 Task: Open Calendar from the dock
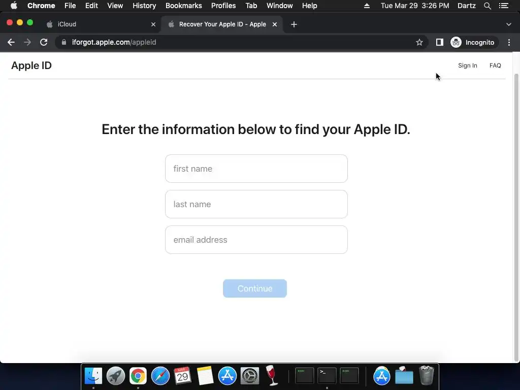point(182,376)
